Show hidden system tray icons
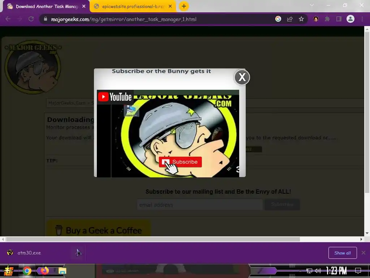The width and height of the screenshot is (370, 278). point(300,271)
